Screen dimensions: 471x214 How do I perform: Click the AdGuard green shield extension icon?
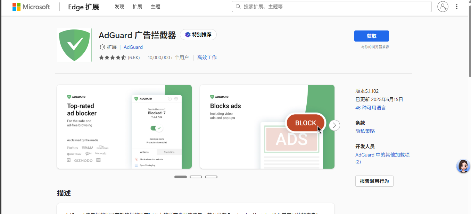[74, 45]
